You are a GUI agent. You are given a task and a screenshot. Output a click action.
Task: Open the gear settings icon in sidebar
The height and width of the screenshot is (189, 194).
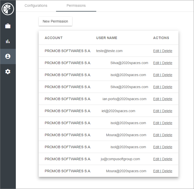[8, 72]
